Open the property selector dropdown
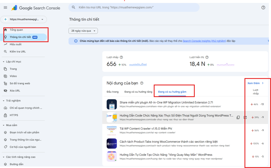Screen dimensions: 271x168 pos(24,19)
